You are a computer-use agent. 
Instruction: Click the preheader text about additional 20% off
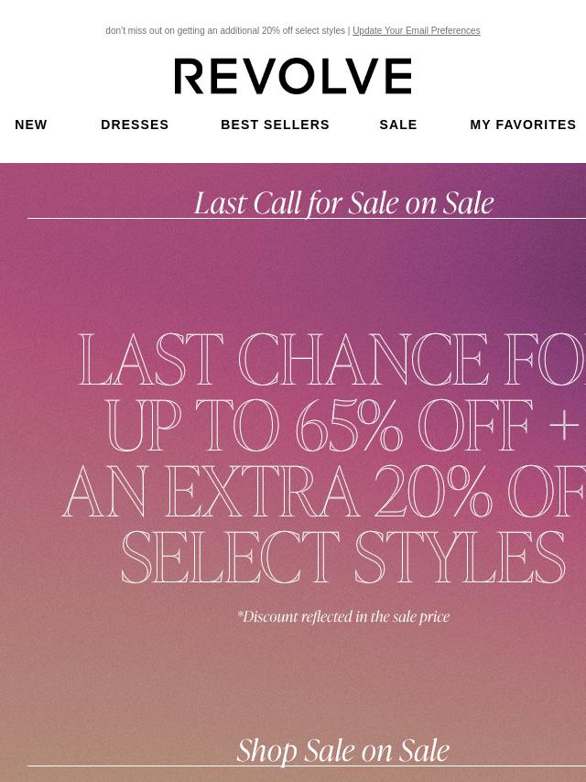pyautogui.click(x=225, y=30)
